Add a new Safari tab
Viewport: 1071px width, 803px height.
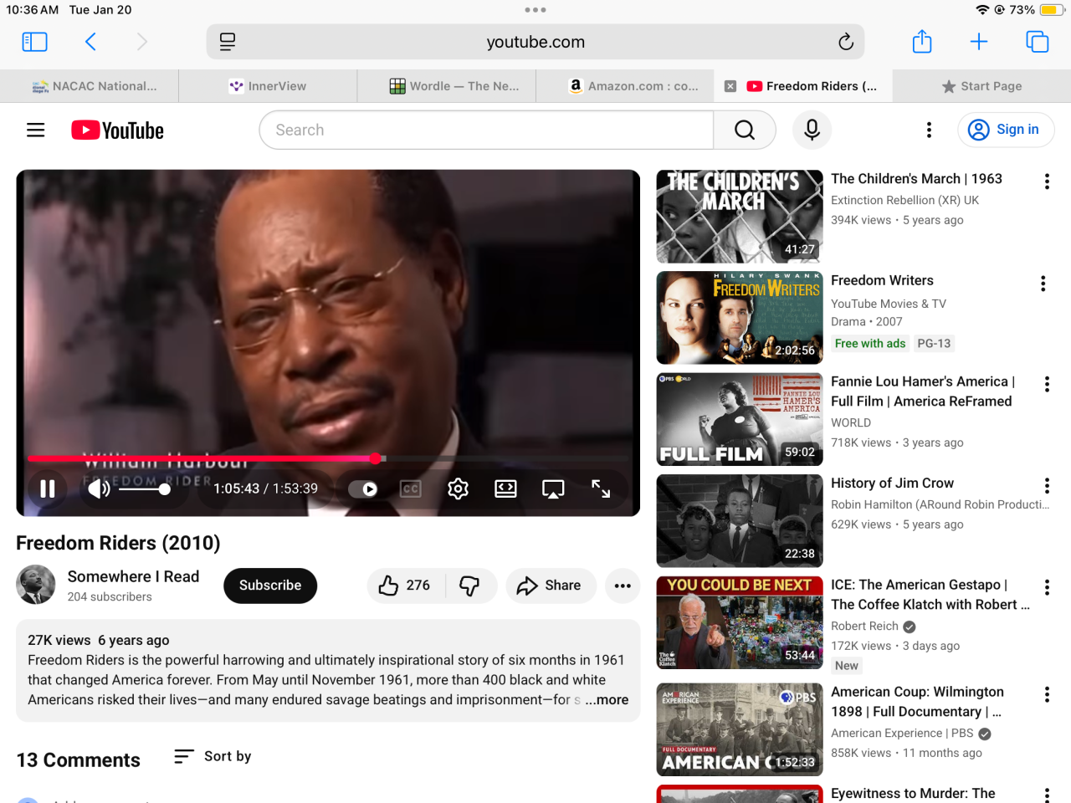(979, 42)
